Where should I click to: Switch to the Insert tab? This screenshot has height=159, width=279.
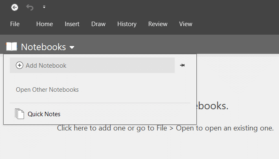coord(72,24)
